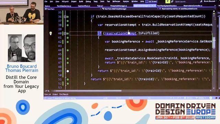Click the NCrunch green marker on line 42

(x=68, y=42)
